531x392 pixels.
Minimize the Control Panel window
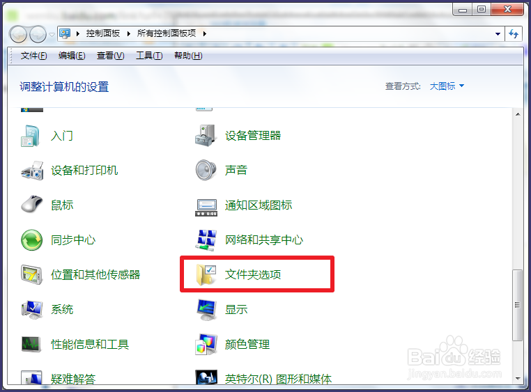(463, 10)
